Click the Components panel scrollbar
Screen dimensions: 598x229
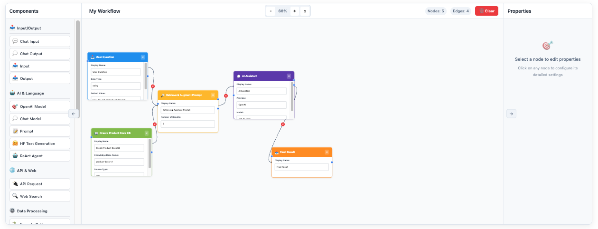pos(78,67)
